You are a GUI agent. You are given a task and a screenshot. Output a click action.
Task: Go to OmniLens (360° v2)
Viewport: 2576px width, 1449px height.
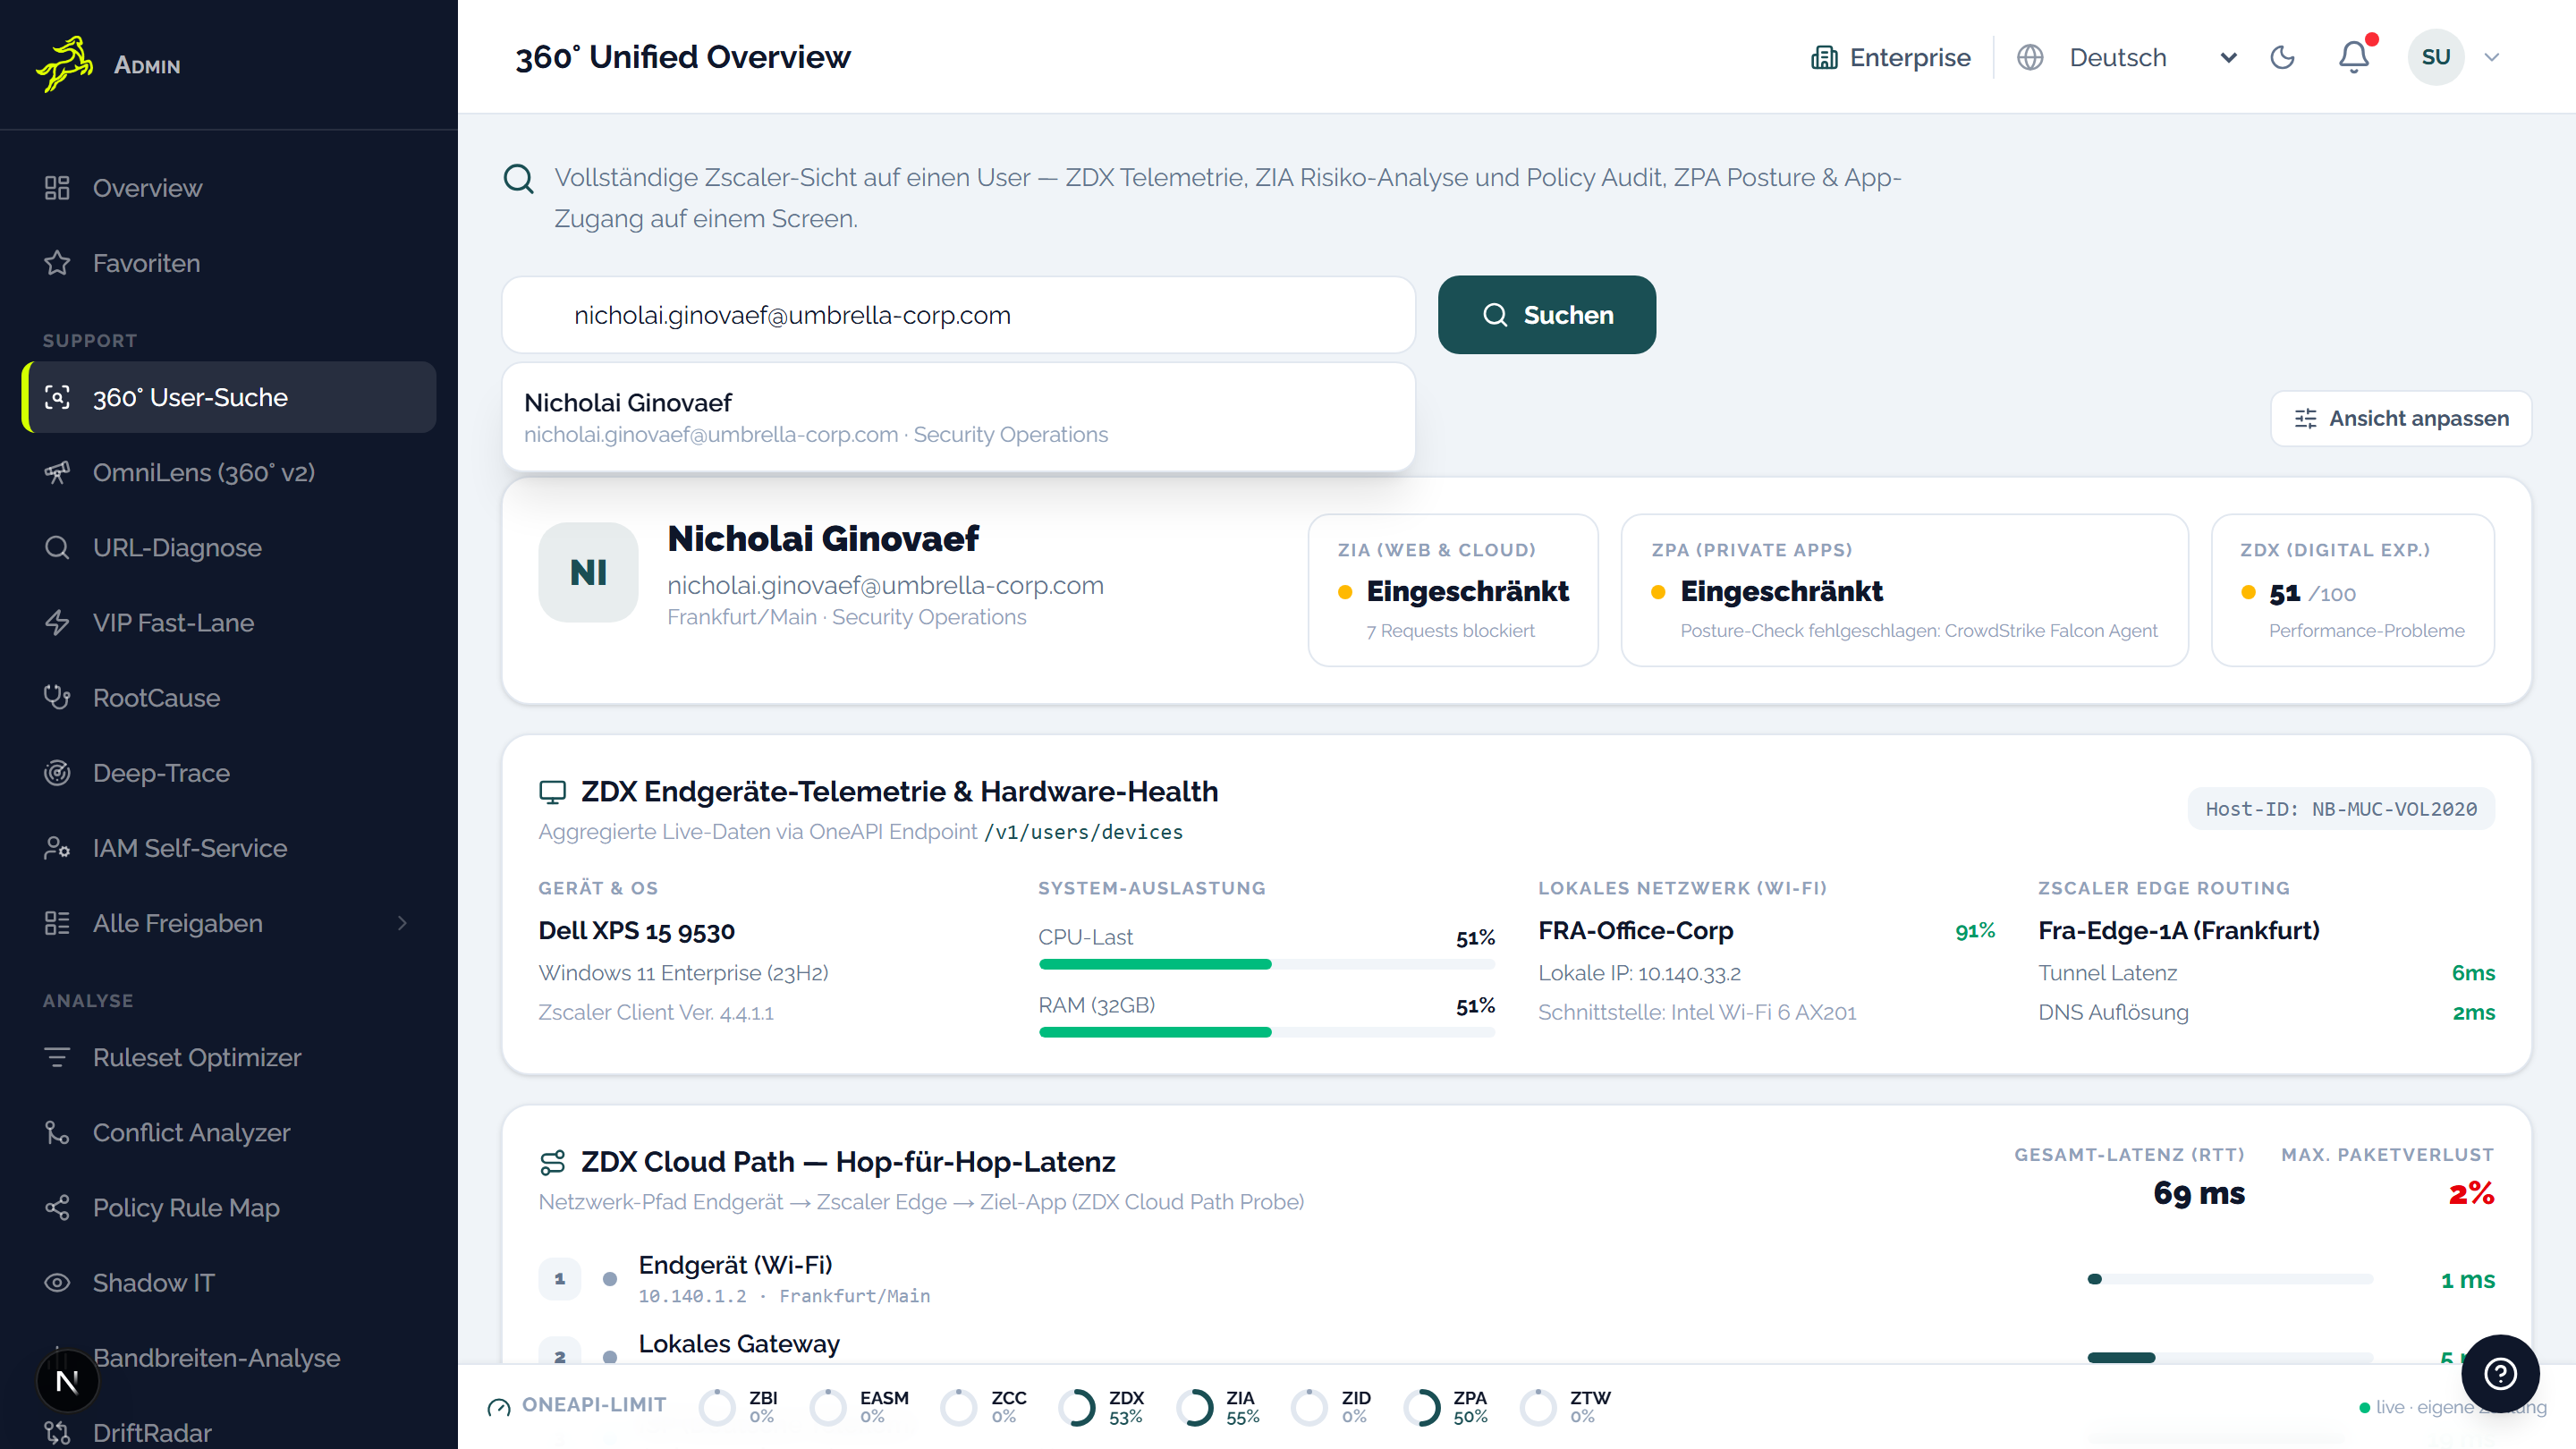click(x=229, y=472)
